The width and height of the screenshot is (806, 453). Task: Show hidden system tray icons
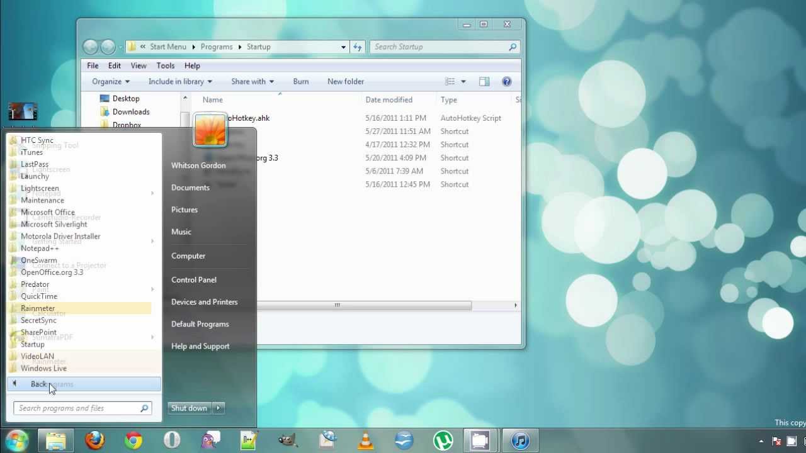pyautogui.click(x=761, y=441)
